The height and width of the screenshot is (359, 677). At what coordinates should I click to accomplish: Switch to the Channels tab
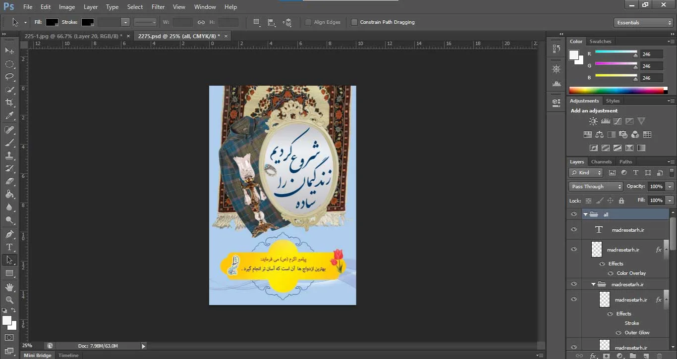pyautogui.click(x=601, y=162)
